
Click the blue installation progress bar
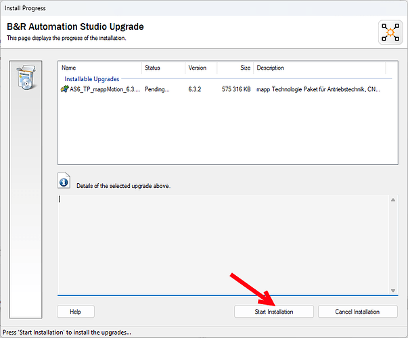pos(227,295)
